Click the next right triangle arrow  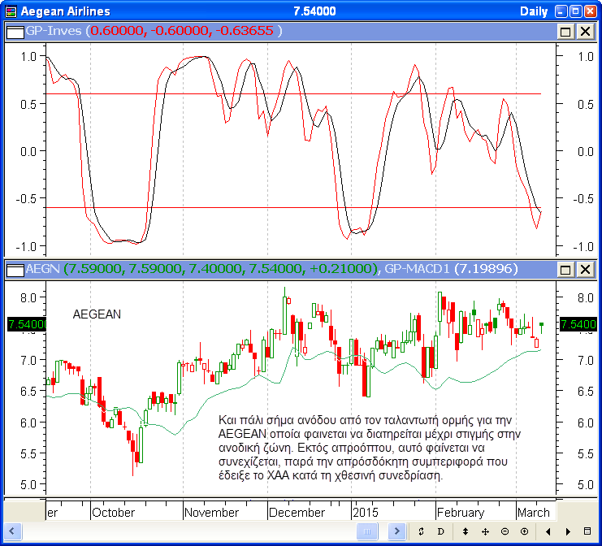(568, 531)
